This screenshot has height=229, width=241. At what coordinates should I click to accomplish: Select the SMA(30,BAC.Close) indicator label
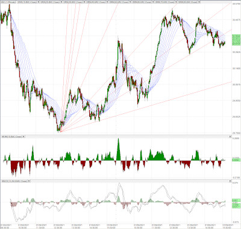tap(73, 2)
